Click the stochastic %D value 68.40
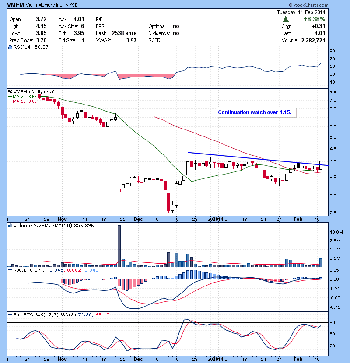Image resolution: width=350 pixels, height=363 pixels. 102,314
